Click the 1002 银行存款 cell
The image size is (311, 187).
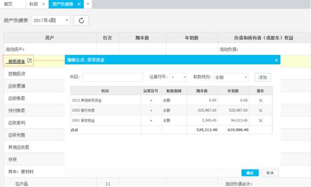[x=105, y=110]
